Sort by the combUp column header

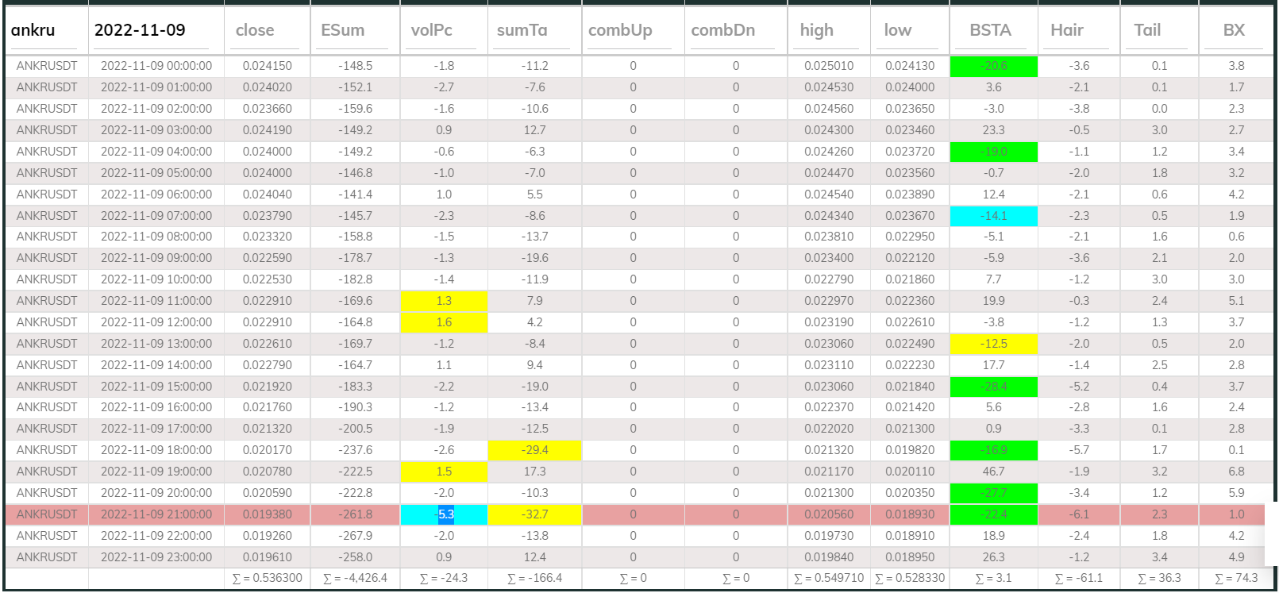click(620, 30)
